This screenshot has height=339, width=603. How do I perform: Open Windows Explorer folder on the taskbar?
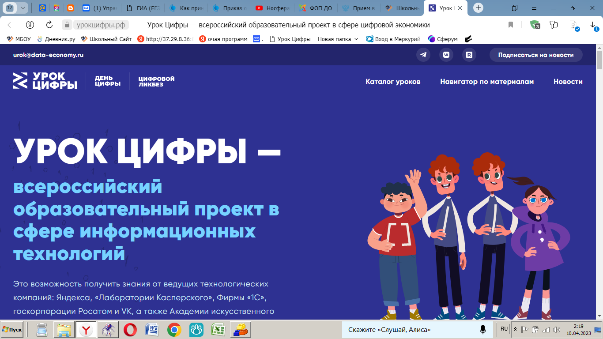point(64,329)
